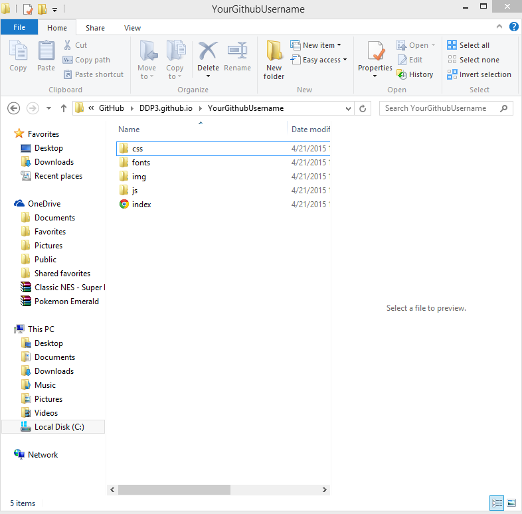Click Invert selection
The width and height of the screenshot is (522, 514).
479,74
